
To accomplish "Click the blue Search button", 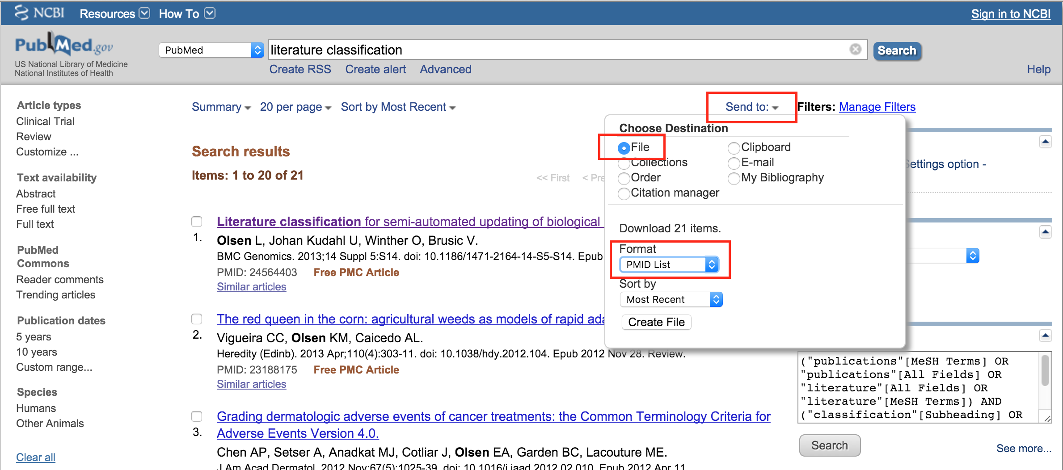I will [x=897, y=50].
